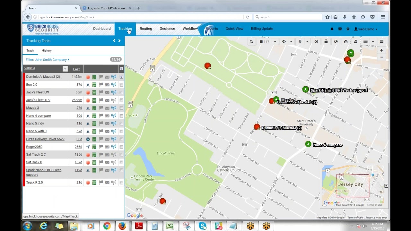Image resolution: width=411 pixels, height=231 pixels.
Task: Check the Jack's Fleet LW checkbox
Action: (121, 93)
